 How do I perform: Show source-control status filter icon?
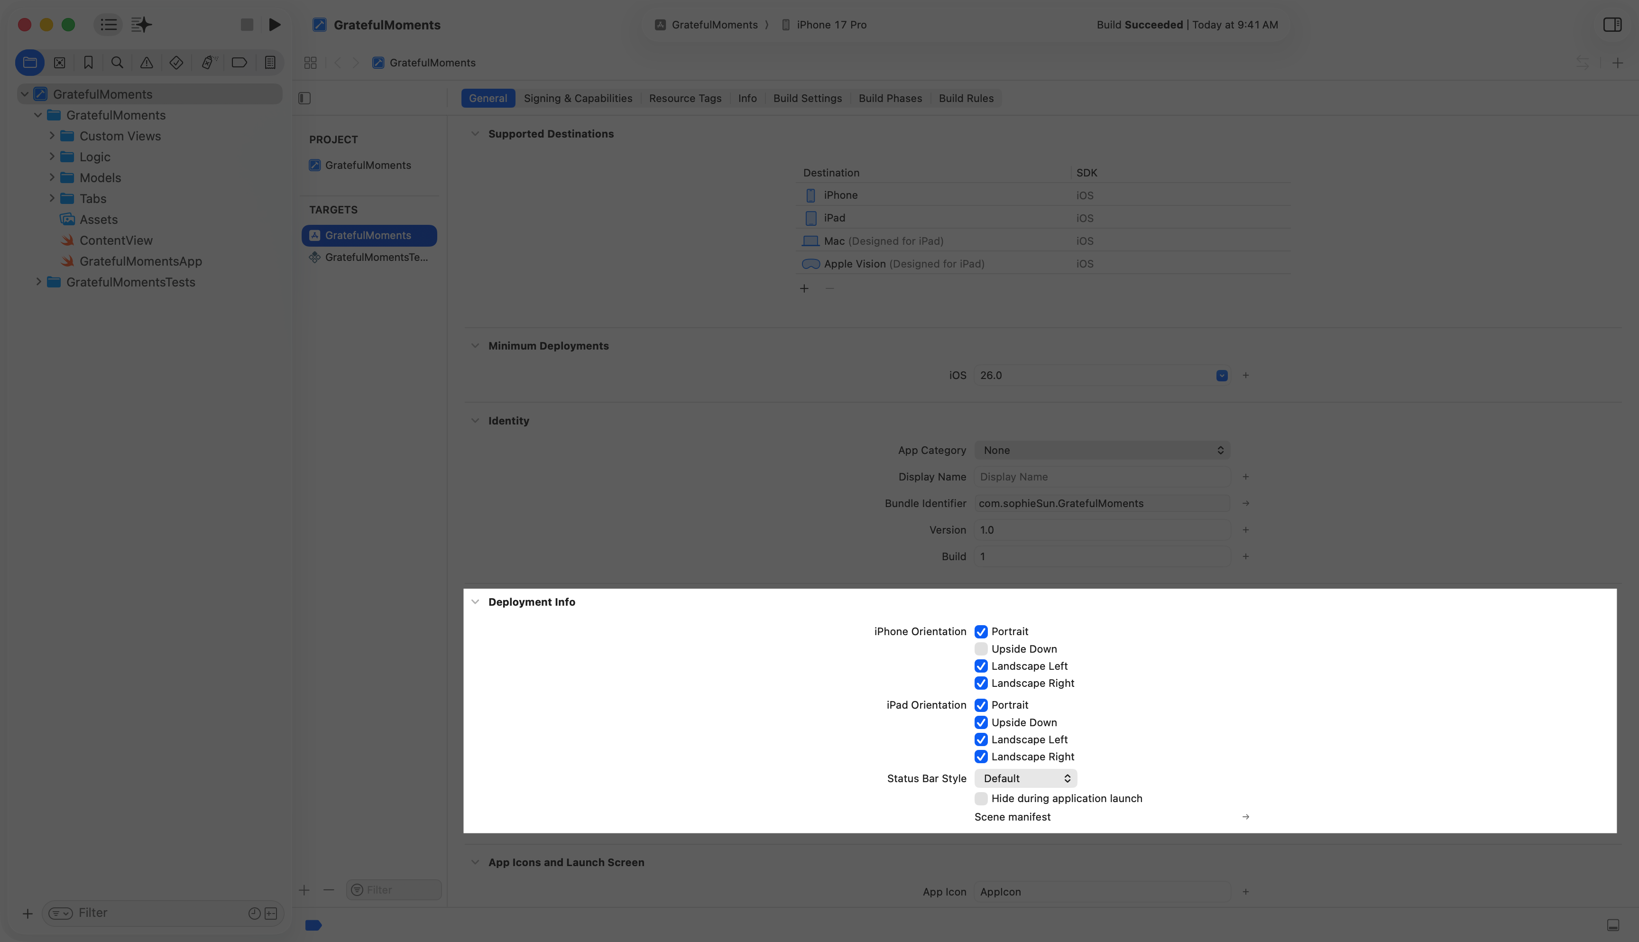(x=271, y=914)
